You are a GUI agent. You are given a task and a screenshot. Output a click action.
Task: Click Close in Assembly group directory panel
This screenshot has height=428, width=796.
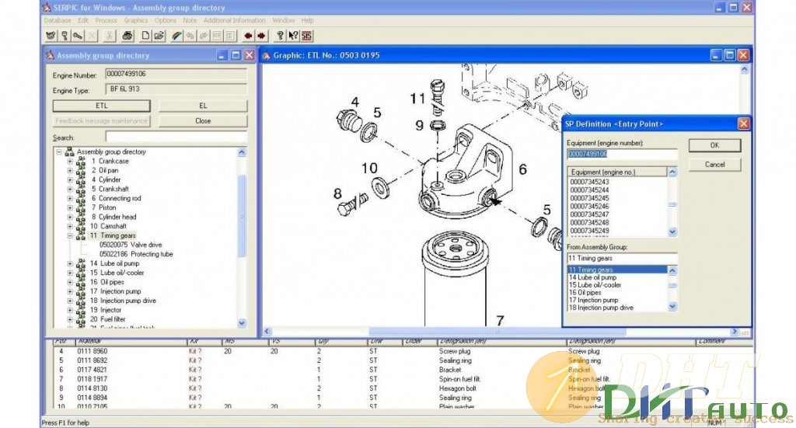coord(203,120)
